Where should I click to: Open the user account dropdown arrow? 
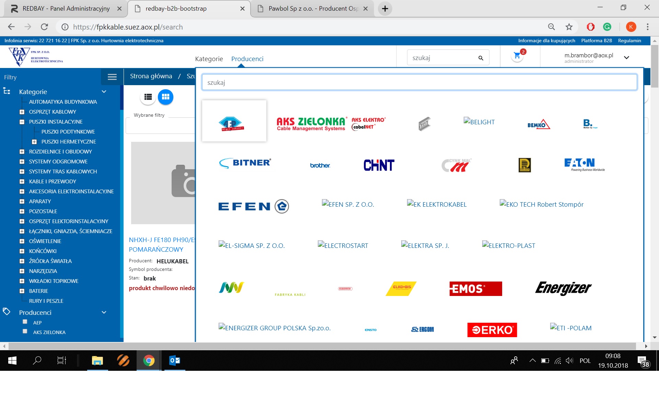(x=626, y=58)
